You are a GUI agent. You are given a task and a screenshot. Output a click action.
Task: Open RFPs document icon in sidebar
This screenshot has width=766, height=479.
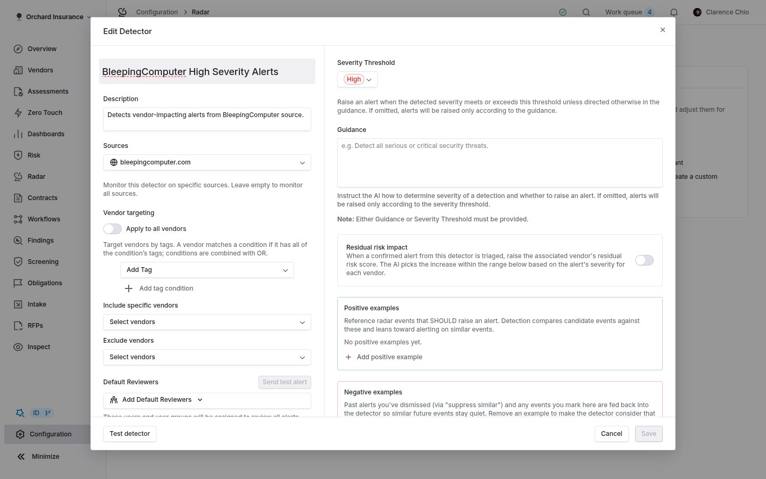click(18, 326)
